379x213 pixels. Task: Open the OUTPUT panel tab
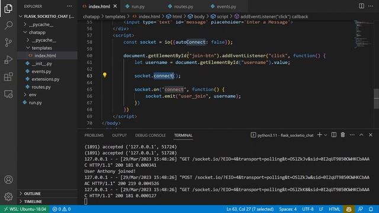click(120, 135)
